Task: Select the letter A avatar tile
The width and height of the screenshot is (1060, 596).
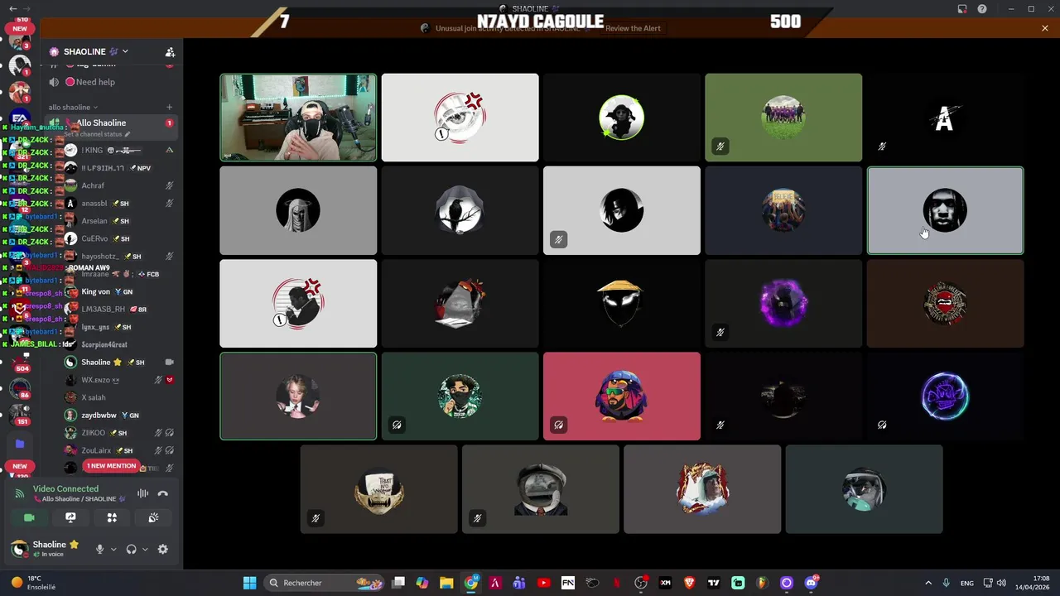Action: click(x=945, y=118)
